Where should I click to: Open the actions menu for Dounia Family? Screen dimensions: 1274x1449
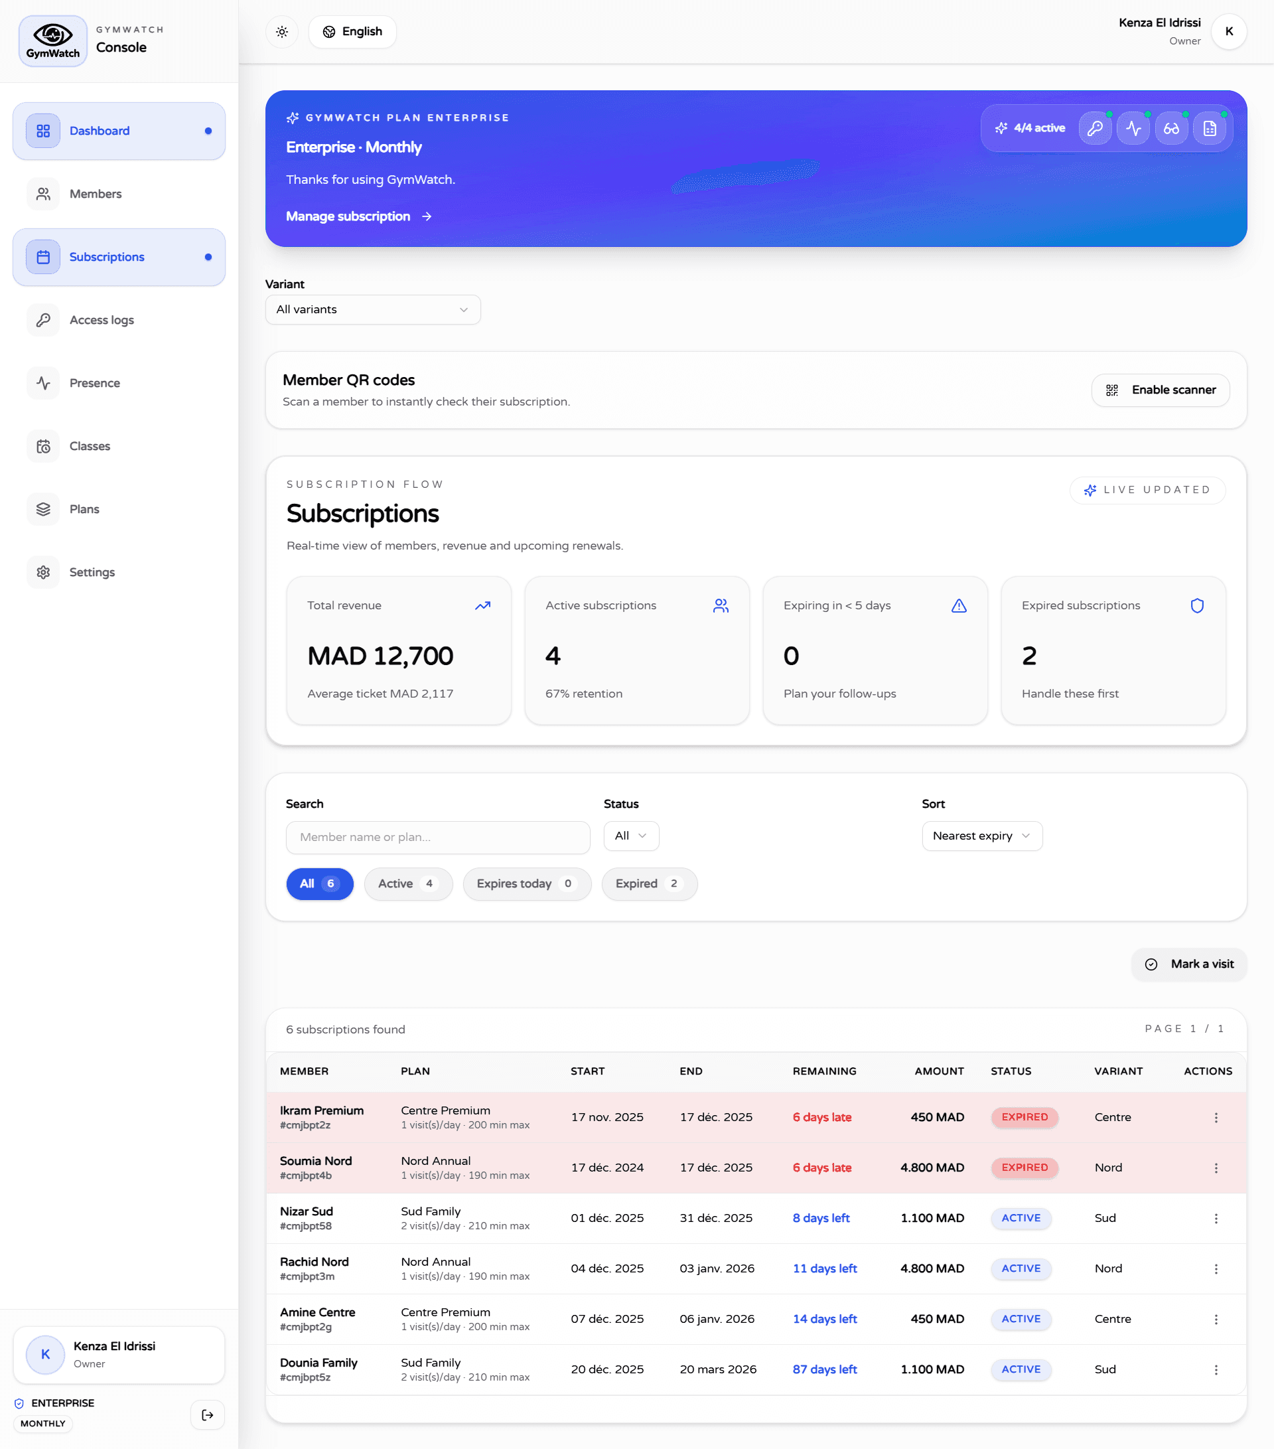coord(1216,1369)
